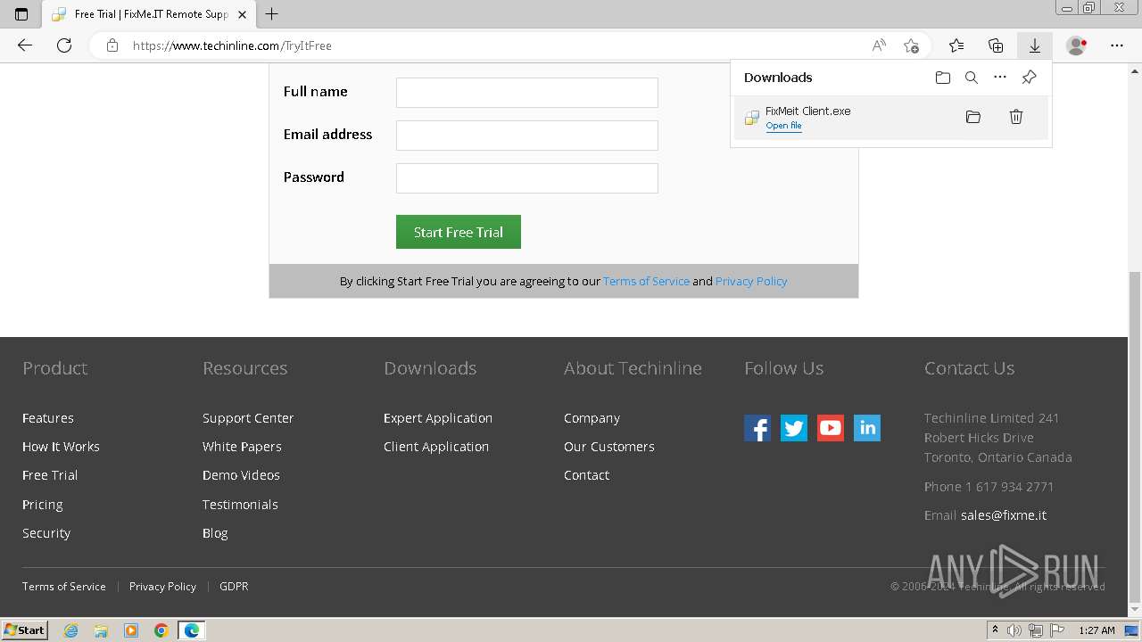Select the Edge taskbar button
1142x642 pixels.
click(x=192, y=630)
